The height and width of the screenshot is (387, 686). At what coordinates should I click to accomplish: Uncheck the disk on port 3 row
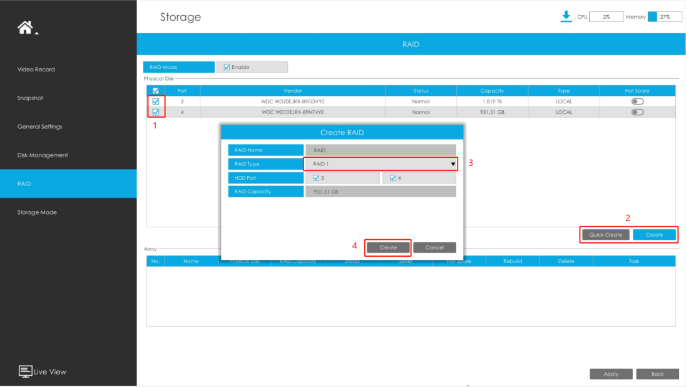(x=156, y=101)
